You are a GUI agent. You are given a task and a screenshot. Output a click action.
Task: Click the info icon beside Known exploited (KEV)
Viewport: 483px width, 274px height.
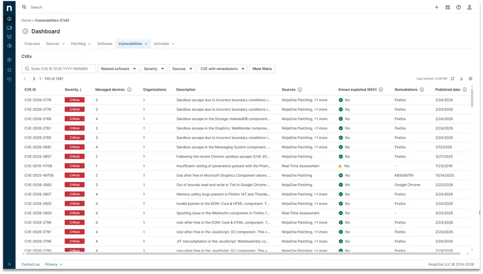point(381,90)
